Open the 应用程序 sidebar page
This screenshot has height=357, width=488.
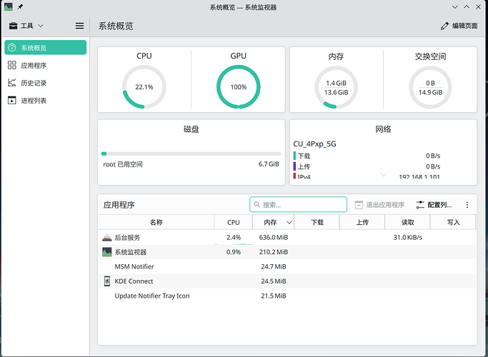click(x=45, y=65)
